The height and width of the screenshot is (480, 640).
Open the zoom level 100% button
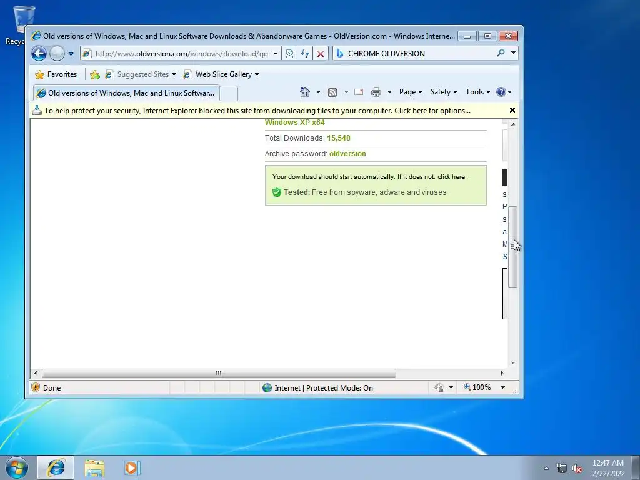[477, 387]
